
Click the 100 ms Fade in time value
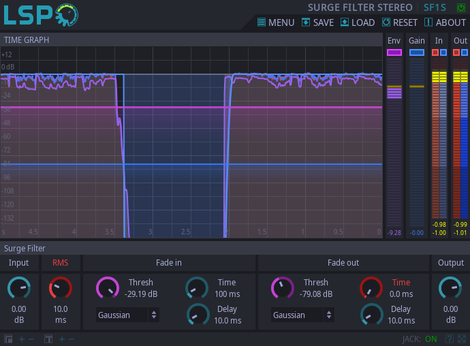click(228, 294)
